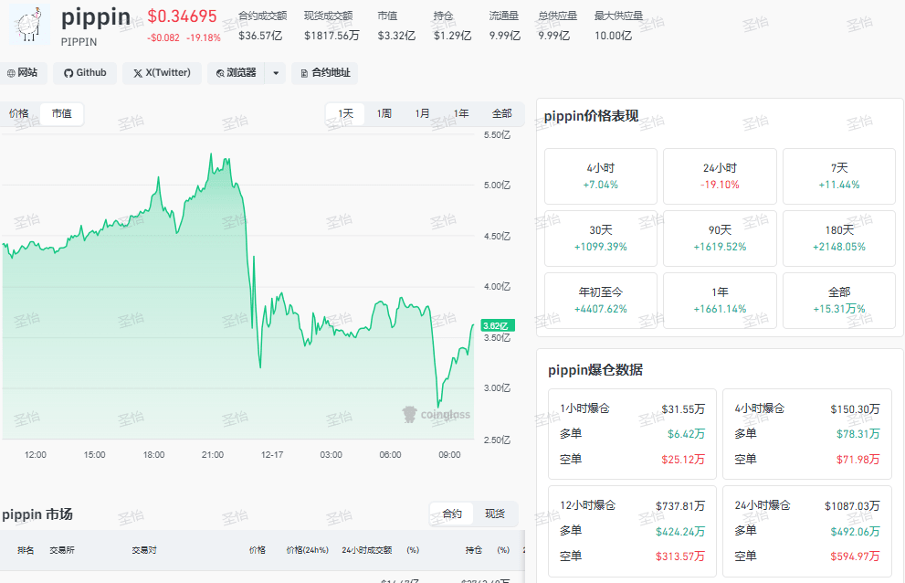Image resolution: width=905 pixels, height=583 pixels.
Task: Open the Github repository link
Action: click(x=84, y=73)
